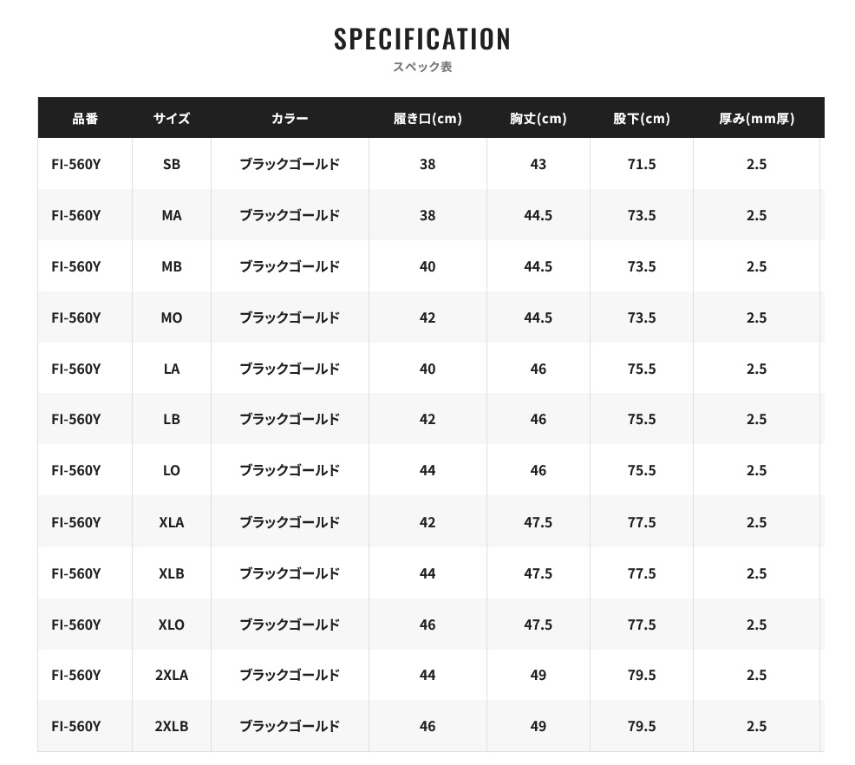
Task: Select the 2XLA size cell
Action: pos(172,675)
